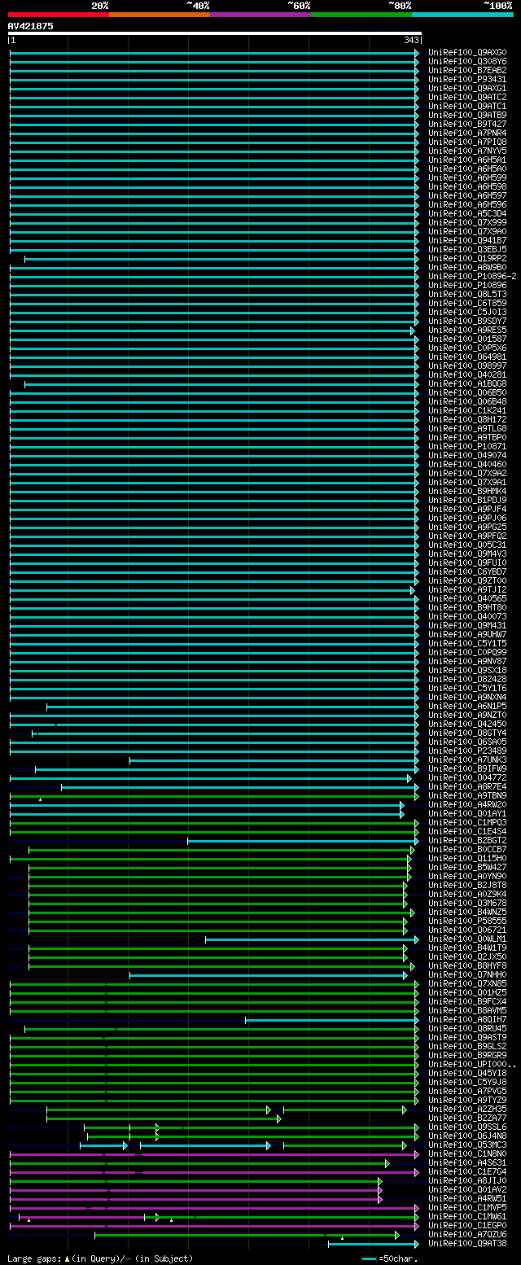
Task: Click the green ~80% identity legend bar
Action: tap(361, 15)
